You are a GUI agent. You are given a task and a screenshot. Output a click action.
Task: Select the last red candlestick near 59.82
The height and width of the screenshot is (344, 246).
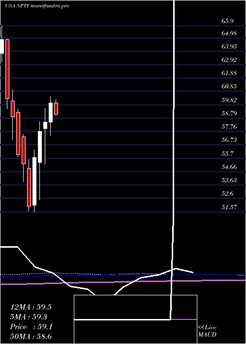coord(56,109)
